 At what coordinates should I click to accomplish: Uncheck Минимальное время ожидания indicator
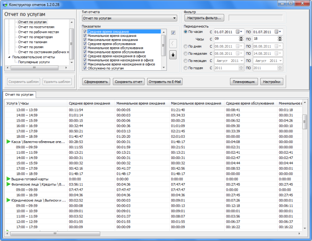(x=85, y=36)
